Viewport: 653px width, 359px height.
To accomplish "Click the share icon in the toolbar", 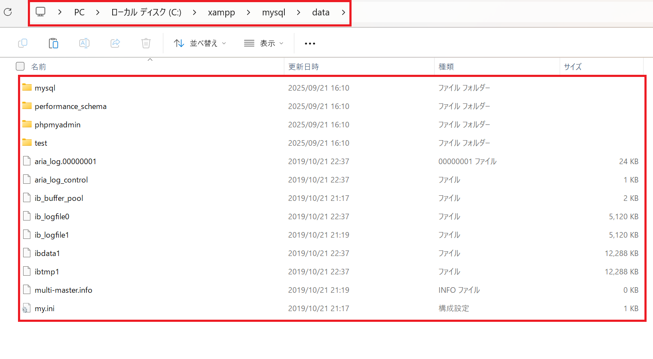I will tap(115, 43).
